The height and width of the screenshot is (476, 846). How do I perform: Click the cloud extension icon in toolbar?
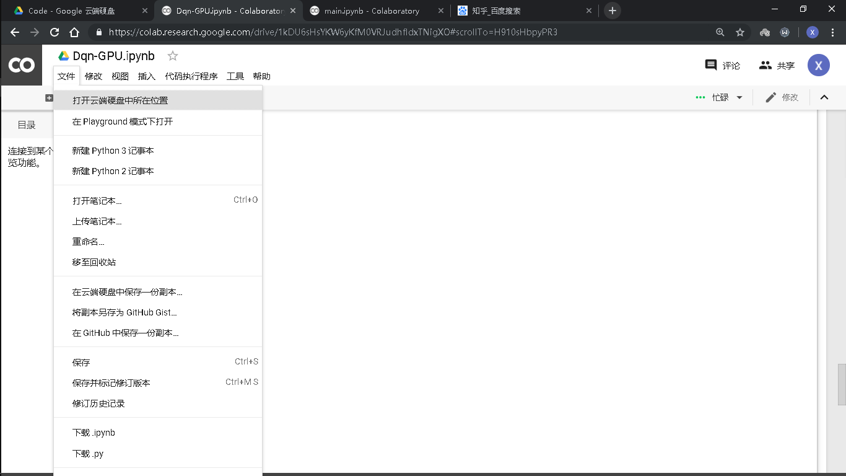pos(765,32)
